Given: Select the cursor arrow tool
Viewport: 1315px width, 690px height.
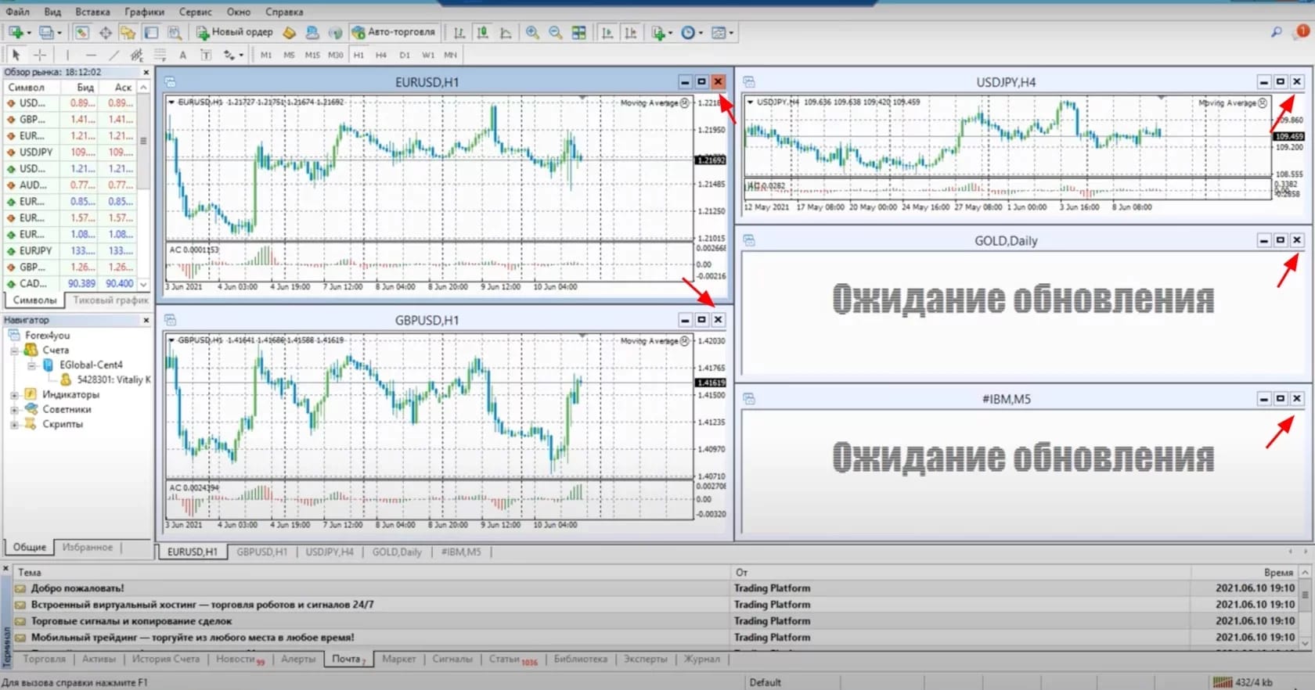Looking at the screenshot, I should (16, 55).
